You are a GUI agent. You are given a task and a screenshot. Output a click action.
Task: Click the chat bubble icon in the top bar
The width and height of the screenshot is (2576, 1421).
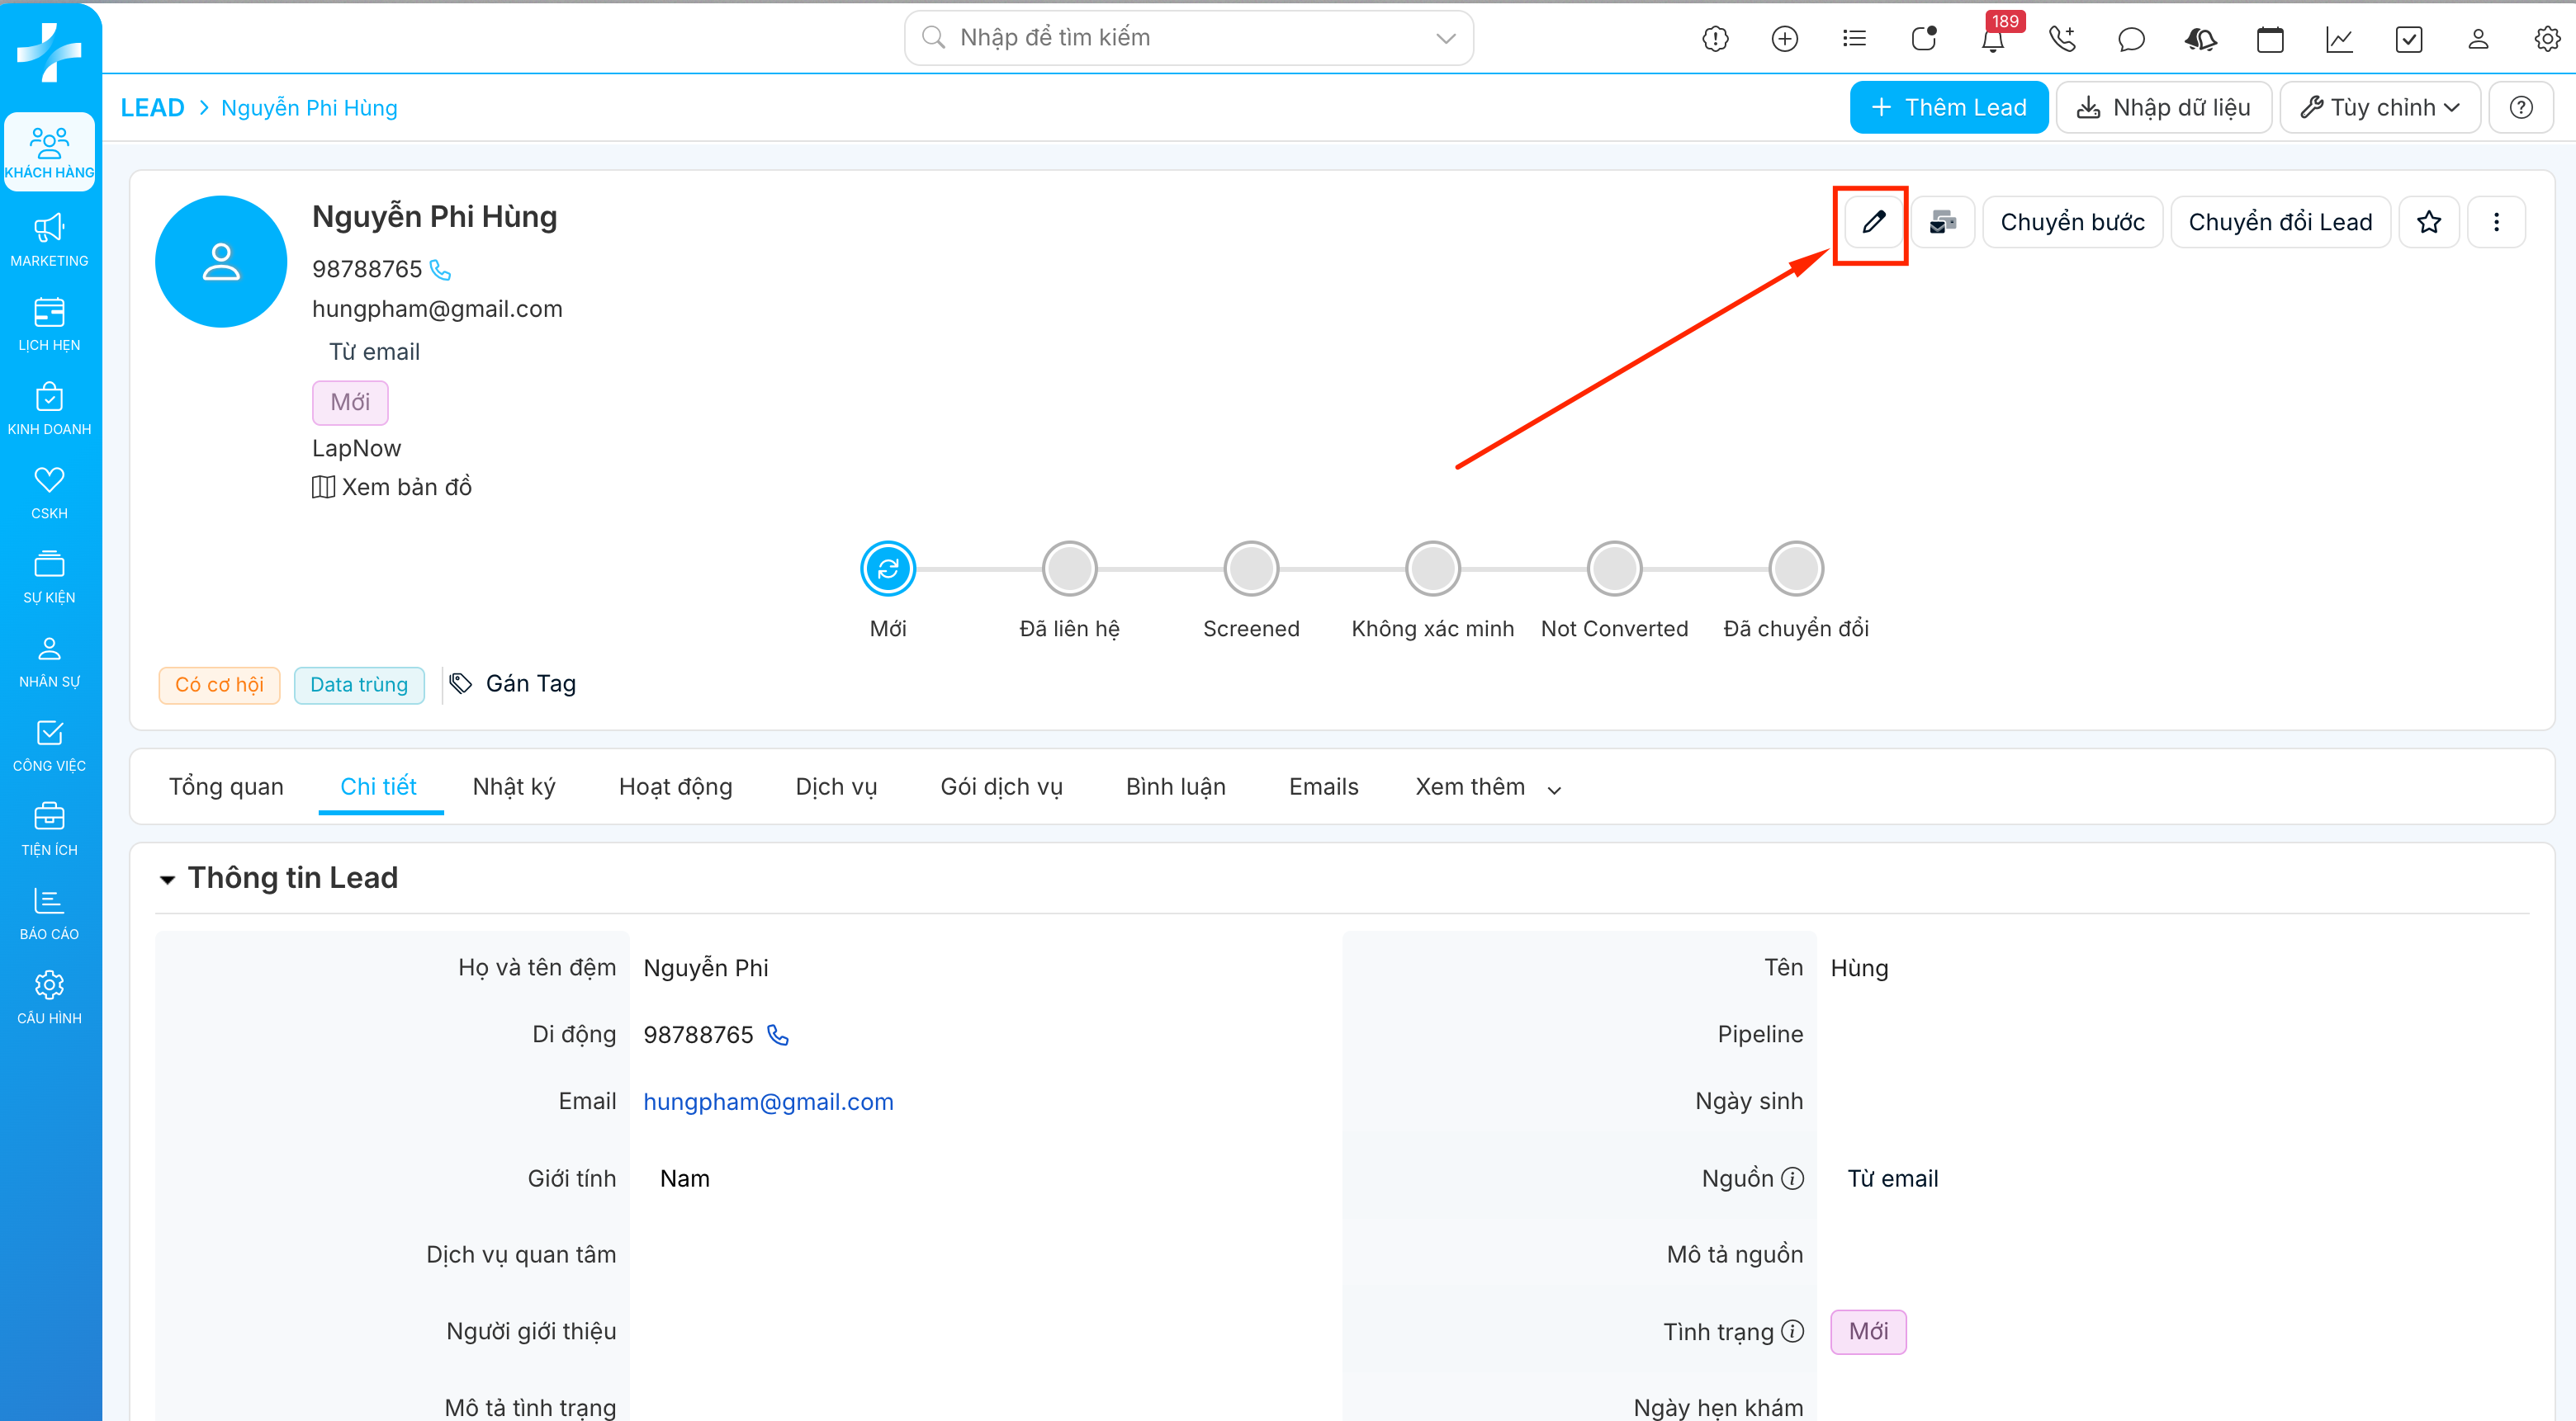(2131, 40)
